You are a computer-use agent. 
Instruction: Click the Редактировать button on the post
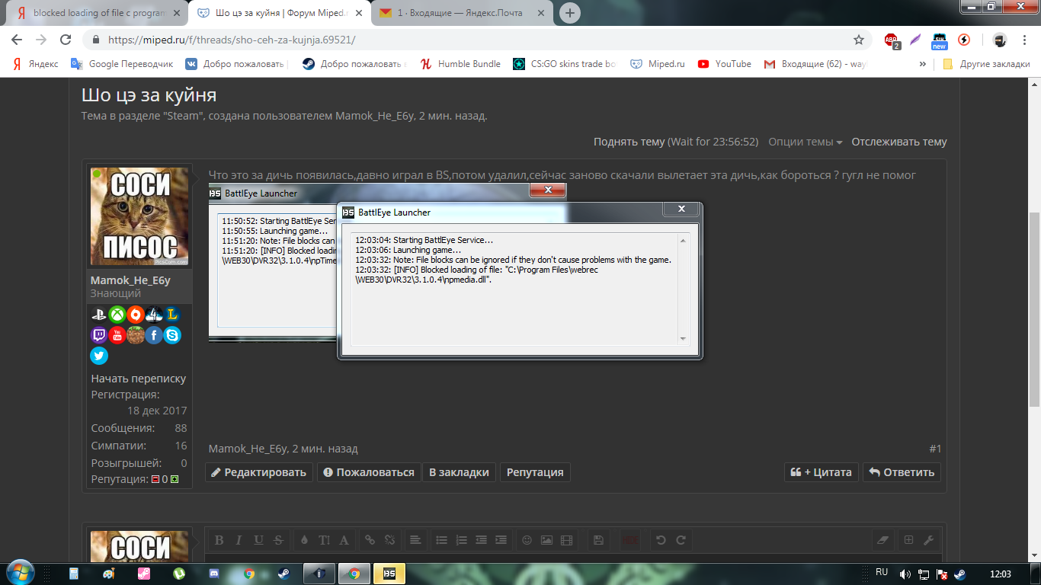pos(259,472)
